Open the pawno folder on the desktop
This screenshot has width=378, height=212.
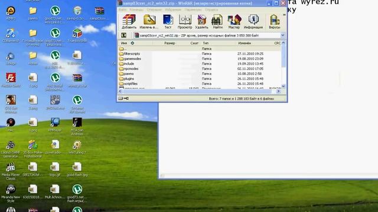pos(33,13)
